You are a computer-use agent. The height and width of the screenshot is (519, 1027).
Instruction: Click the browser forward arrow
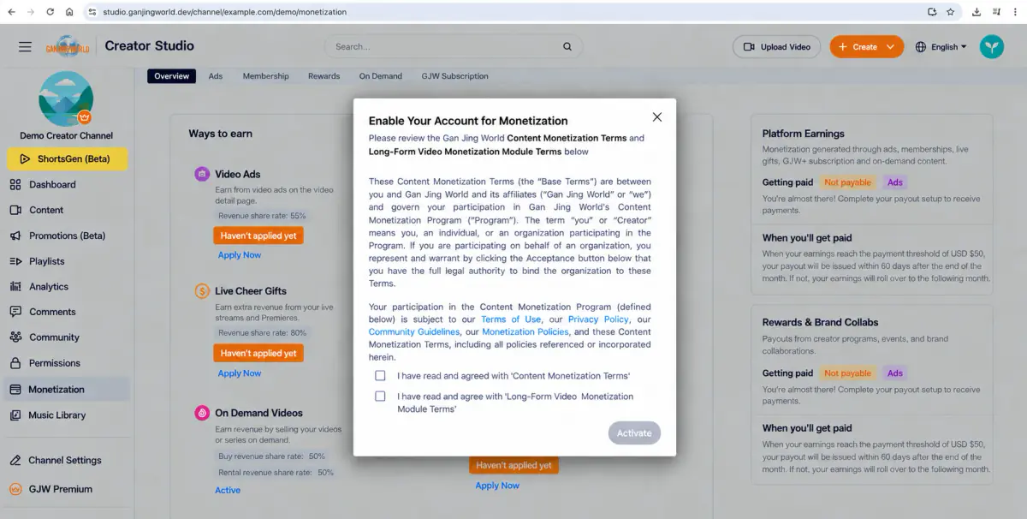31,12
